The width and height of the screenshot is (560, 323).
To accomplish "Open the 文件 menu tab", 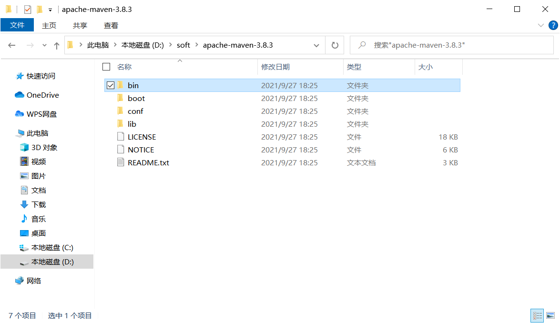I will tap(17, 25).
